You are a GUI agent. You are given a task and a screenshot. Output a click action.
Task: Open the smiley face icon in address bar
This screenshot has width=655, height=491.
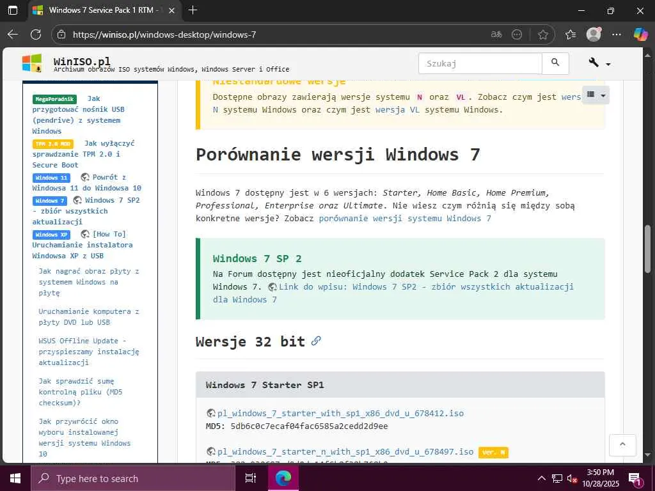pyautogui.click(x=517, y=35)
